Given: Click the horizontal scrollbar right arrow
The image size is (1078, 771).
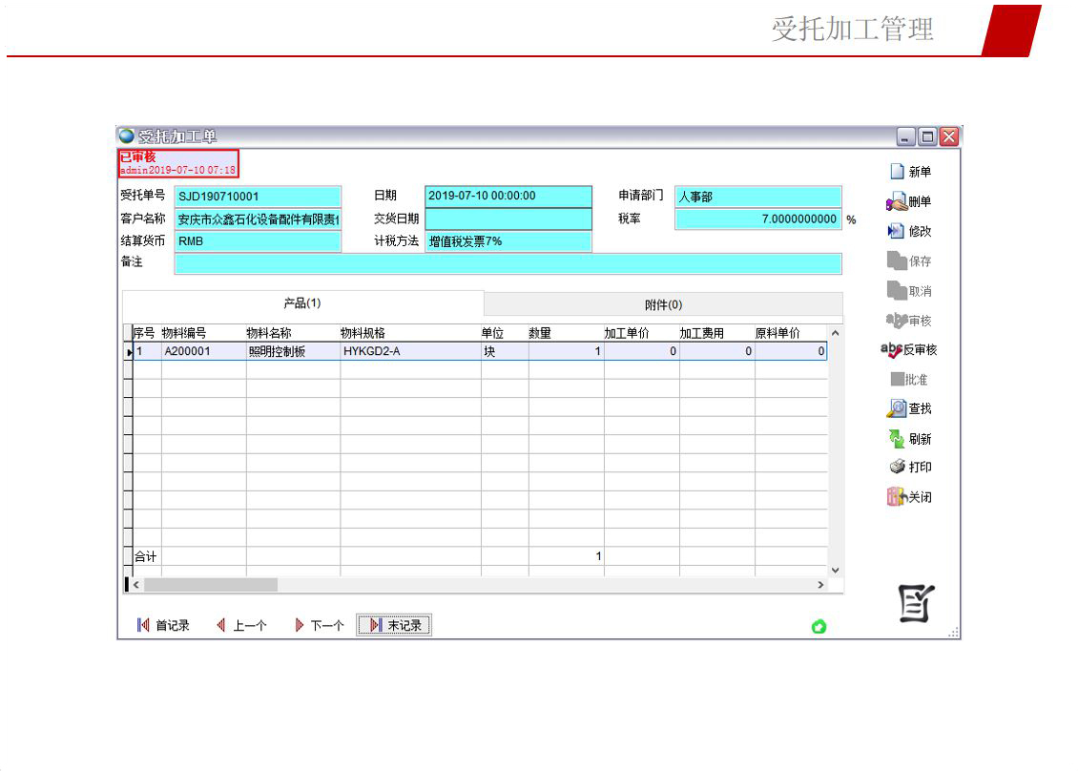Looking at the screenshot, I should pos(820,584).
